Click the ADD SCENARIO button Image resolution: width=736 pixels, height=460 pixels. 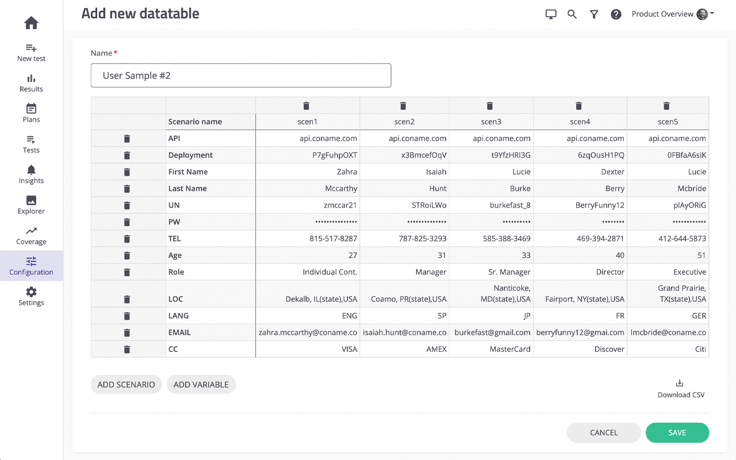coord(126,384)
